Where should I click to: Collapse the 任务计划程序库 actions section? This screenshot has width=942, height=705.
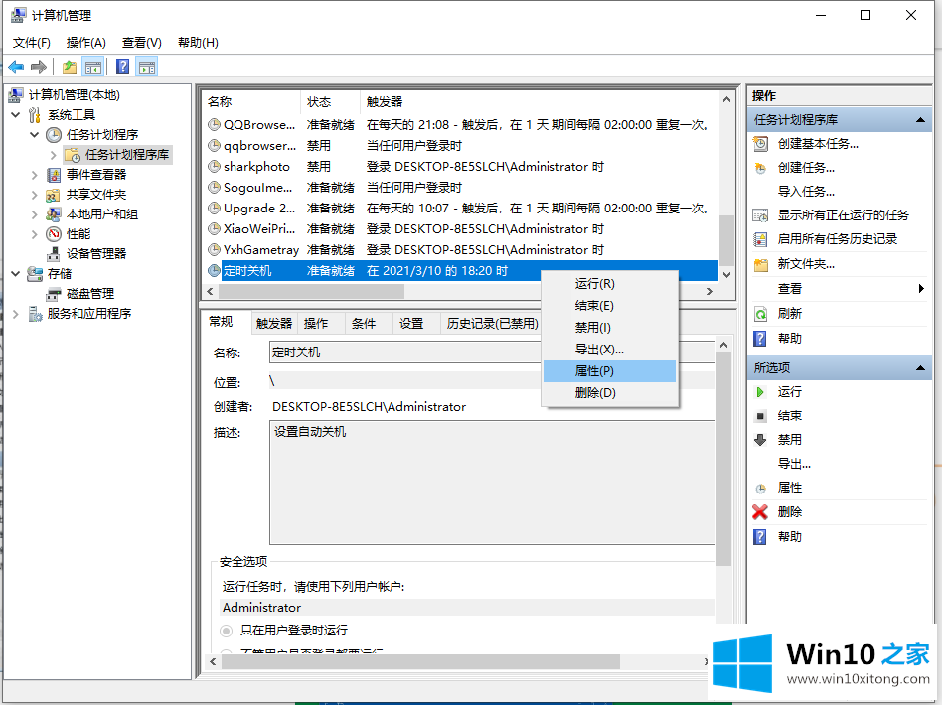(920, 120)
